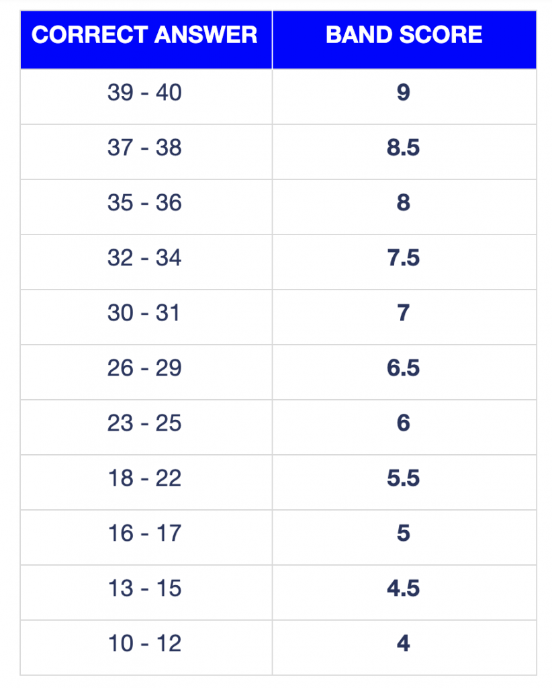The image size is (552, 688).
Task: Click the band score 8.5 cell
Action: coord(404,152)
